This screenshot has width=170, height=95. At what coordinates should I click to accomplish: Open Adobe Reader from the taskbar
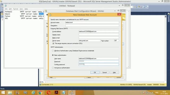[56, 93]
